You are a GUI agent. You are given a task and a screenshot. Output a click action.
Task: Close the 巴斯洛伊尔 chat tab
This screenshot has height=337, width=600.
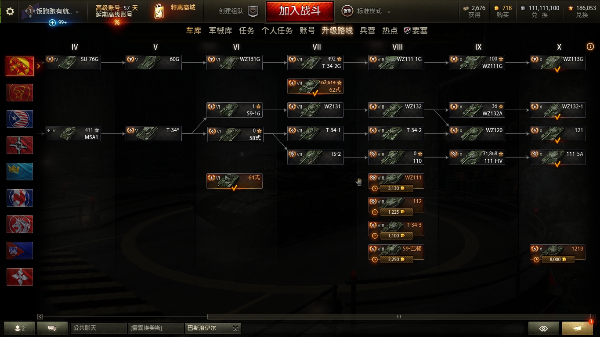pyautogui.click(x=236, y=328)
